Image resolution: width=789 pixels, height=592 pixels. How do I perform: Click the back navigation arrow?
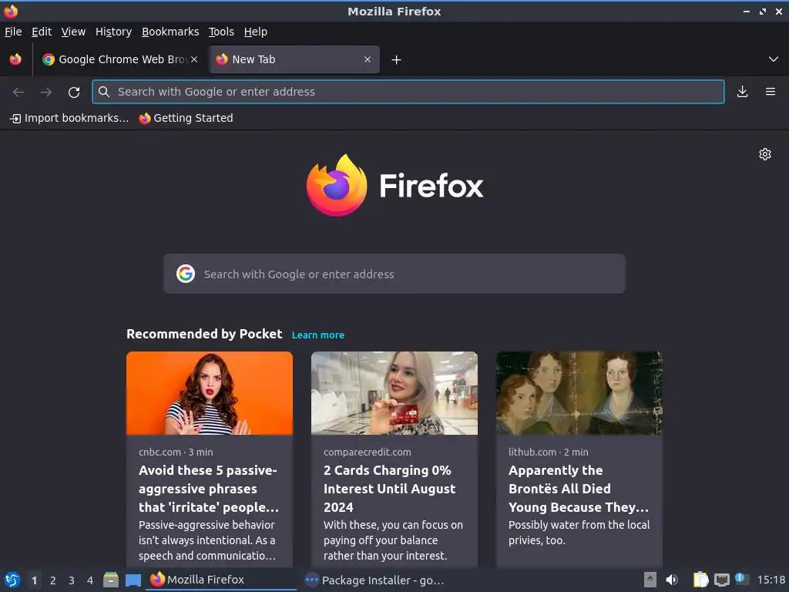pos(18,92)
